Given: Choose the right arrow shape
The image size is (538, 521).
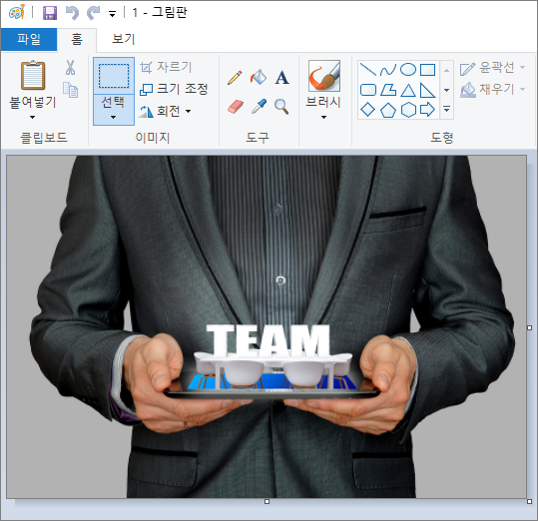Looking at the screenshot, I should coord(428,110).
